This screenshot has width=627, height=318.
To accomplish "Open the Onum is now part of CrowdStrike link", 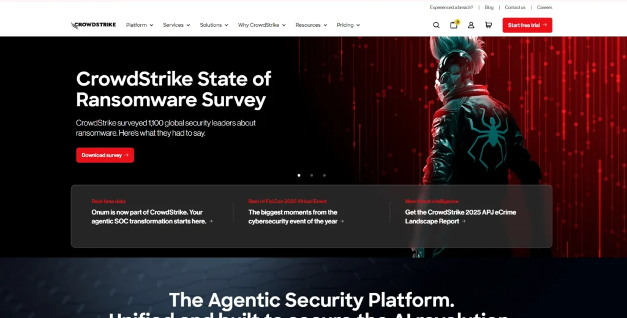I will (x=152, y=216).
